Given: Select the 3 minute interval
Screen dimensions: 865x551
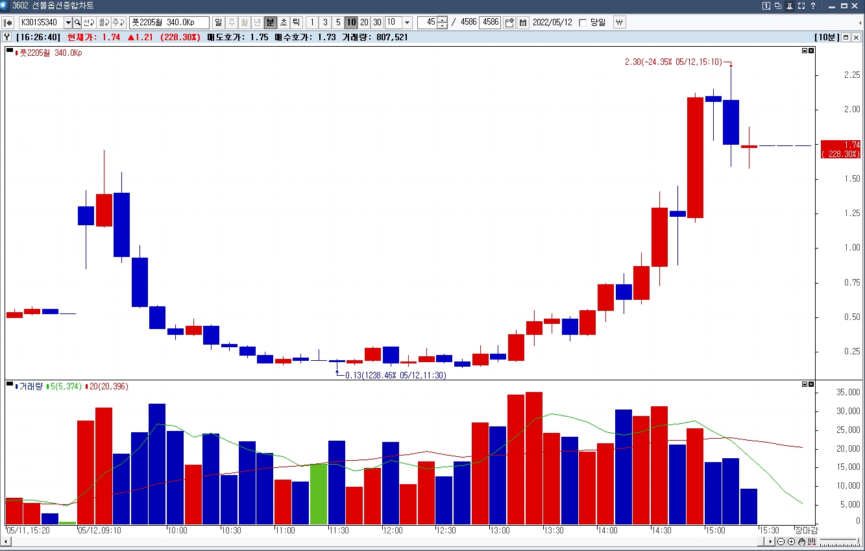Looking at the screenshot, I should tap(325, 23).
